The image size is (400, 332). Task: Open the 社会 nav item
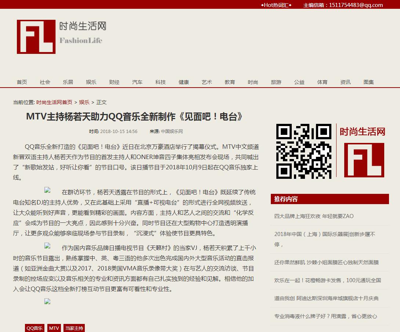[45, 82]
